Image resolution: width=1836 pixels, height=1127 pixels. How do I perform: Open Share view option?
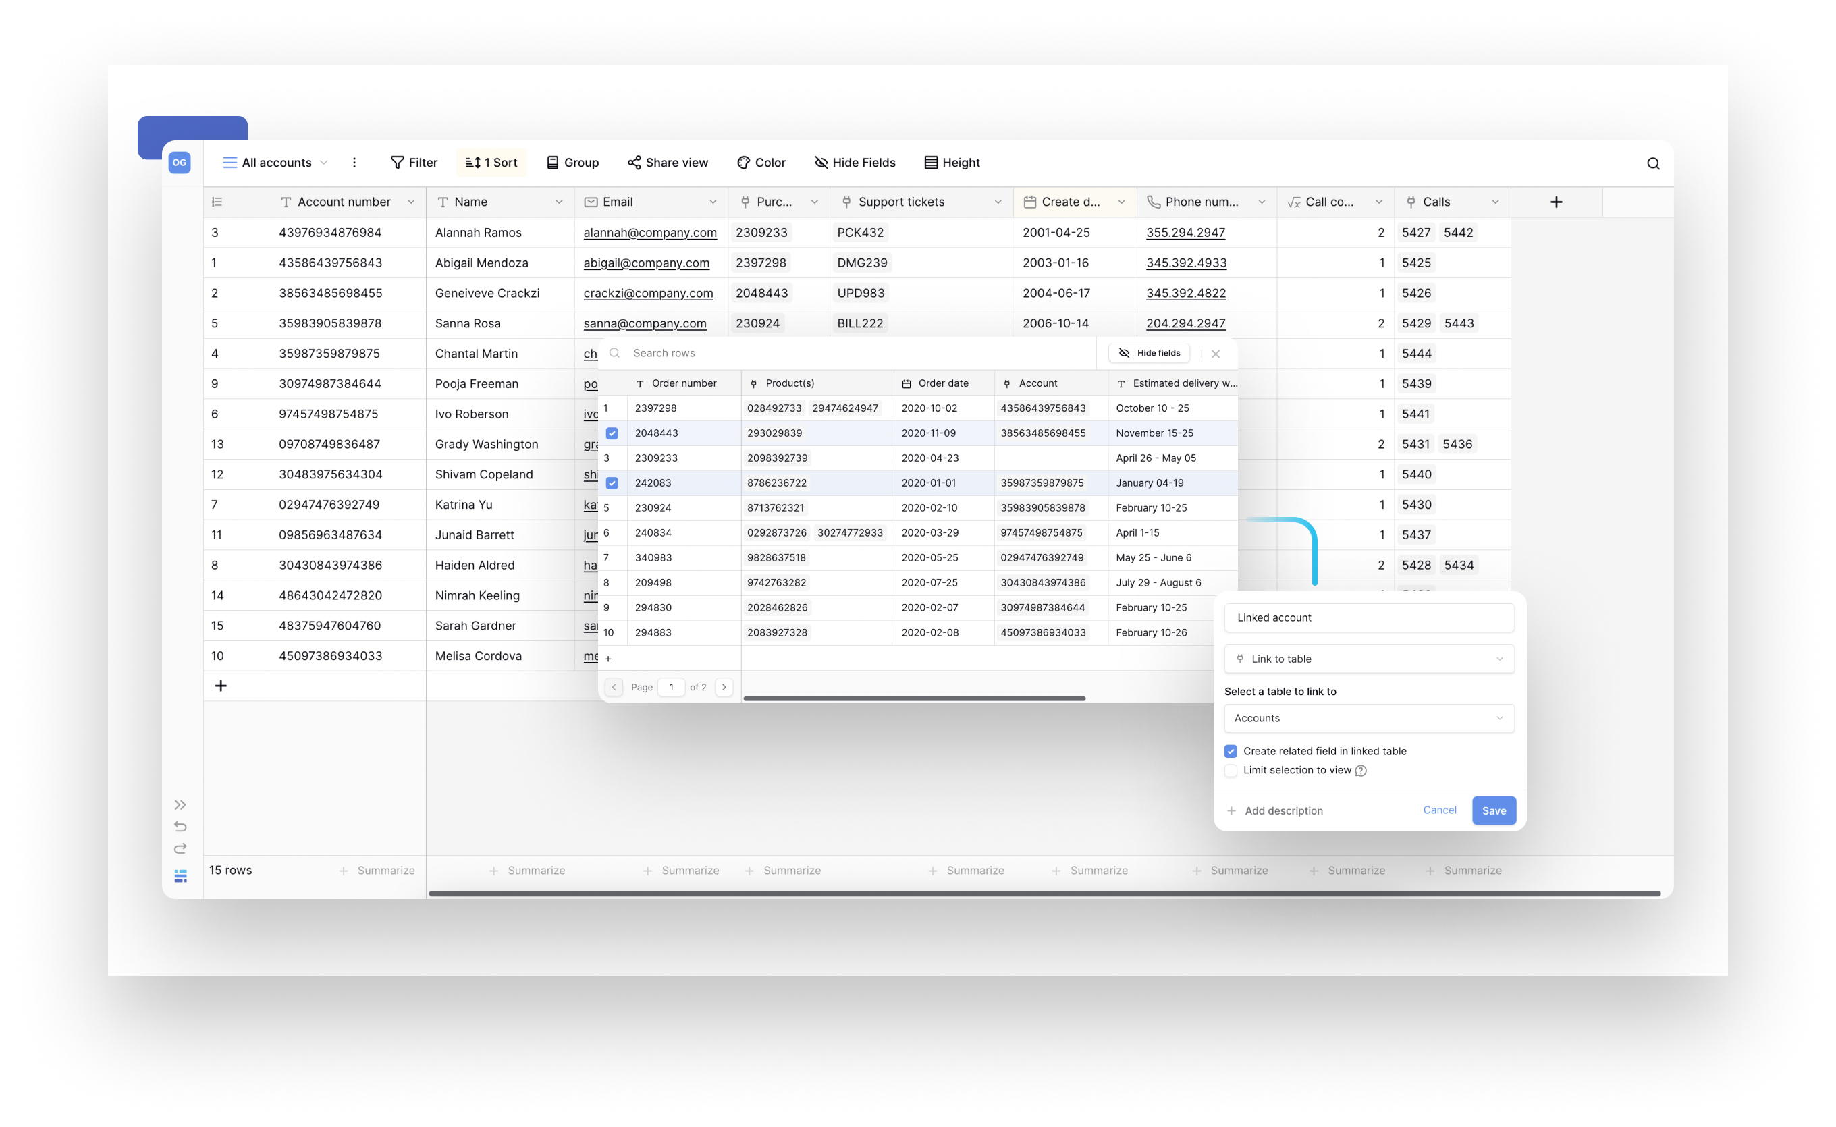click(x=667, y=163)
